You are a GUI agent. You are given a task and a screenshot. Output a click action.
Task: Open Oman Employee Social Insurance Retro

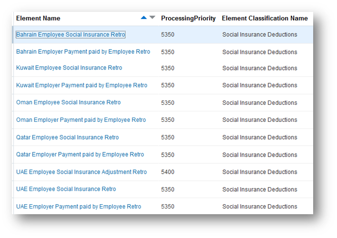point(68,102)
